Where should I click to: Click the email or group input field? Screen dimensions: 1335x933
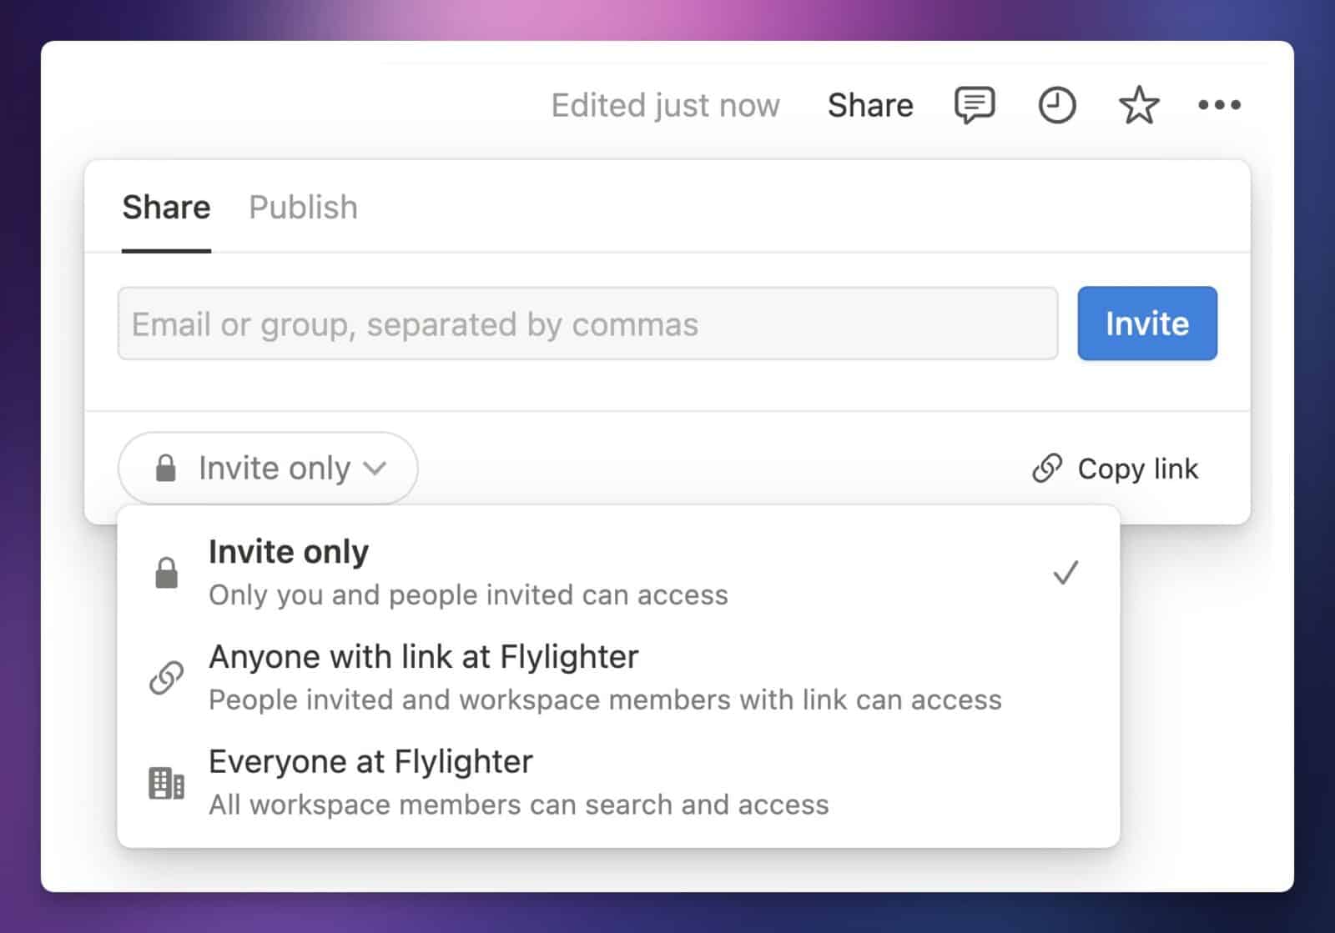(588, 324)
